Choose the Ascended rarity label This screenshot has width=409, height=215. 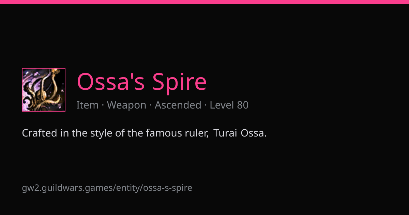[178, 105]
